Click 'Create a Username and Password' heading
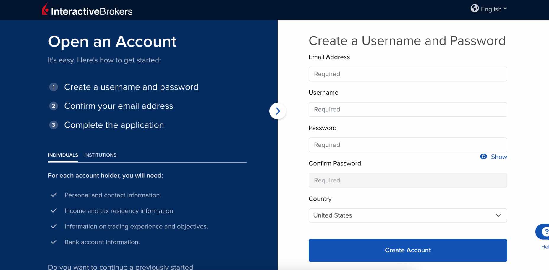The height and width of the screenshot is (270, 549). (407, 41)
